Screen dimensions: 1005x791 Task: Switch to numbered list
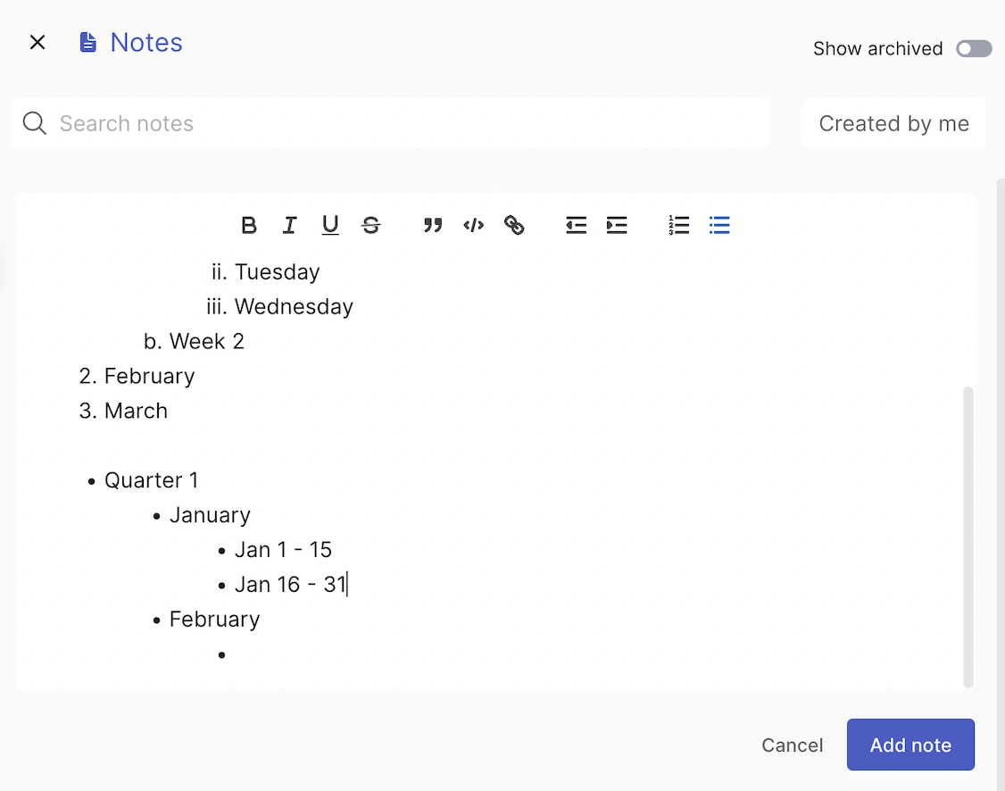[678, 225]
